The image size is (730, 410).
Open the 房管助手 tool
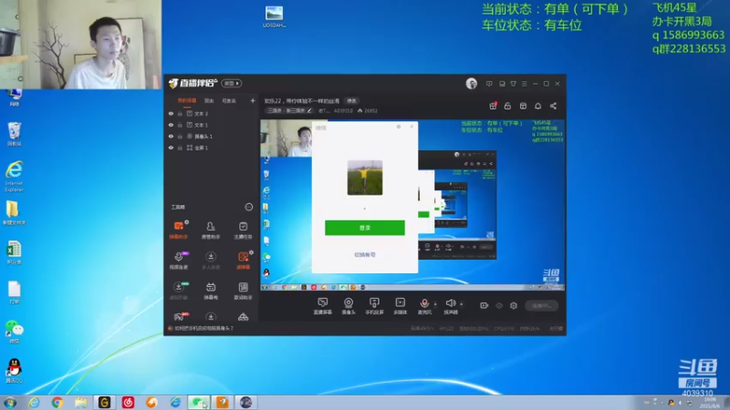pos(211,230)
